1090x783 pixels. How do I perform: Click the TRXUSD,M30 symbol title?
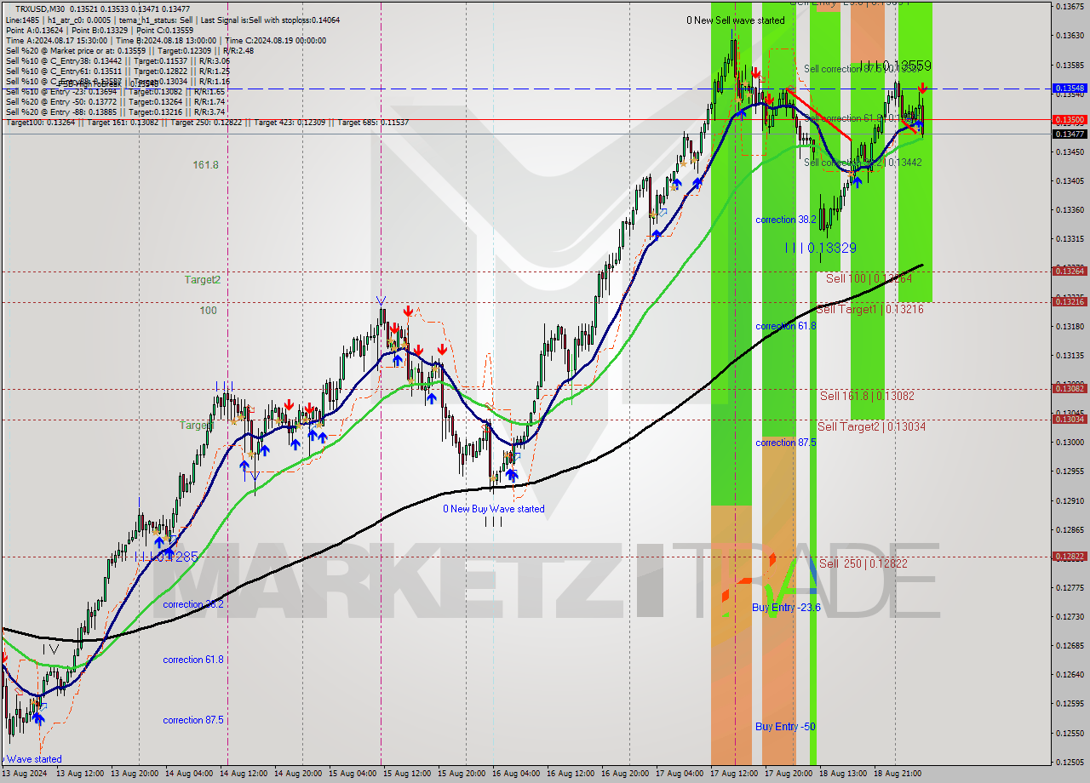click(39, 9)
